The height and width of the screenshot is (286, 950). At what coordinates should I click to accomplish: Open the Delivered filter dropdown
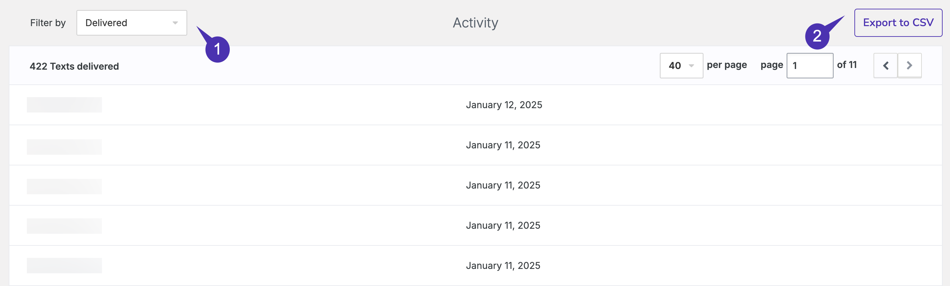click(x=131, y=23)
